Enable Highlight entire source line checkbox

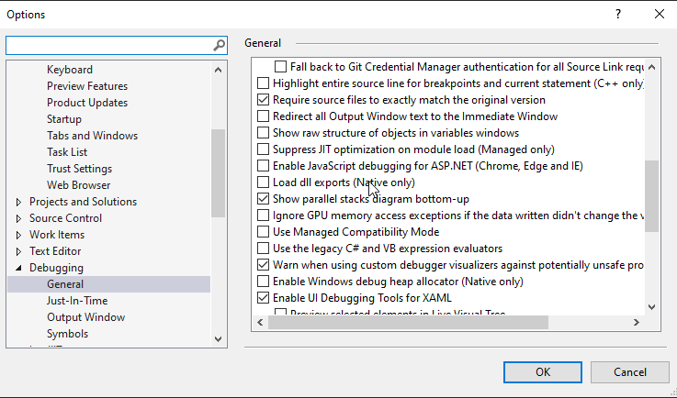(x=263, y=83)
